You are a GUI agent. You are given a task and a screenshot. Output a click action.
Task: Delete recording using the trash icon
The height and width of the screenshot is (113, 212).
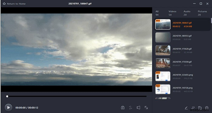coord(207,108)
